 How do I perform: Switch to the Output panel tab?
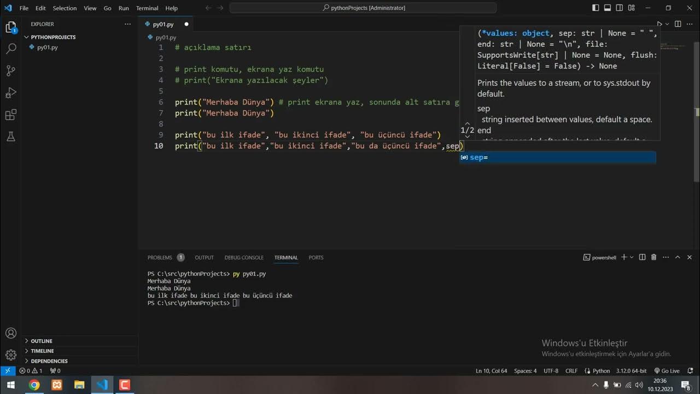pos(204,257)
